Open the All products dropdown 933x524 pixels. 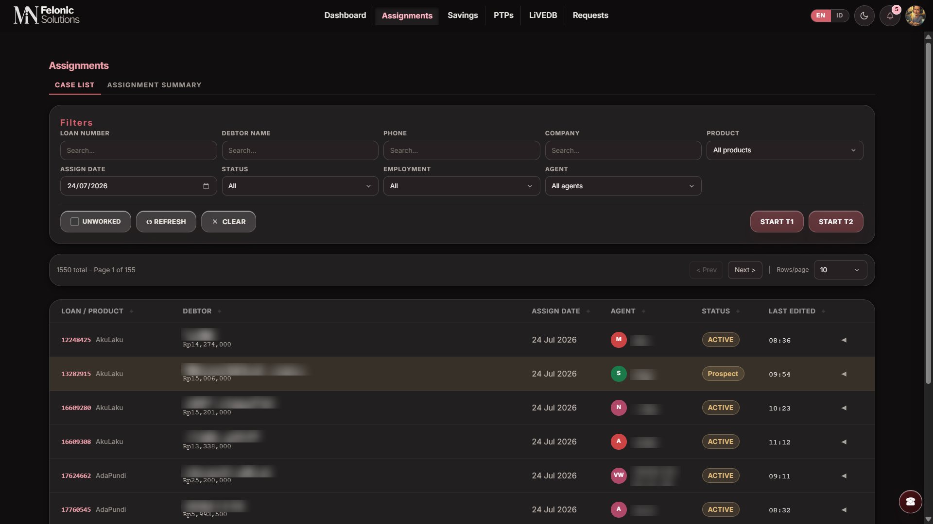click(x=784, y=150)
